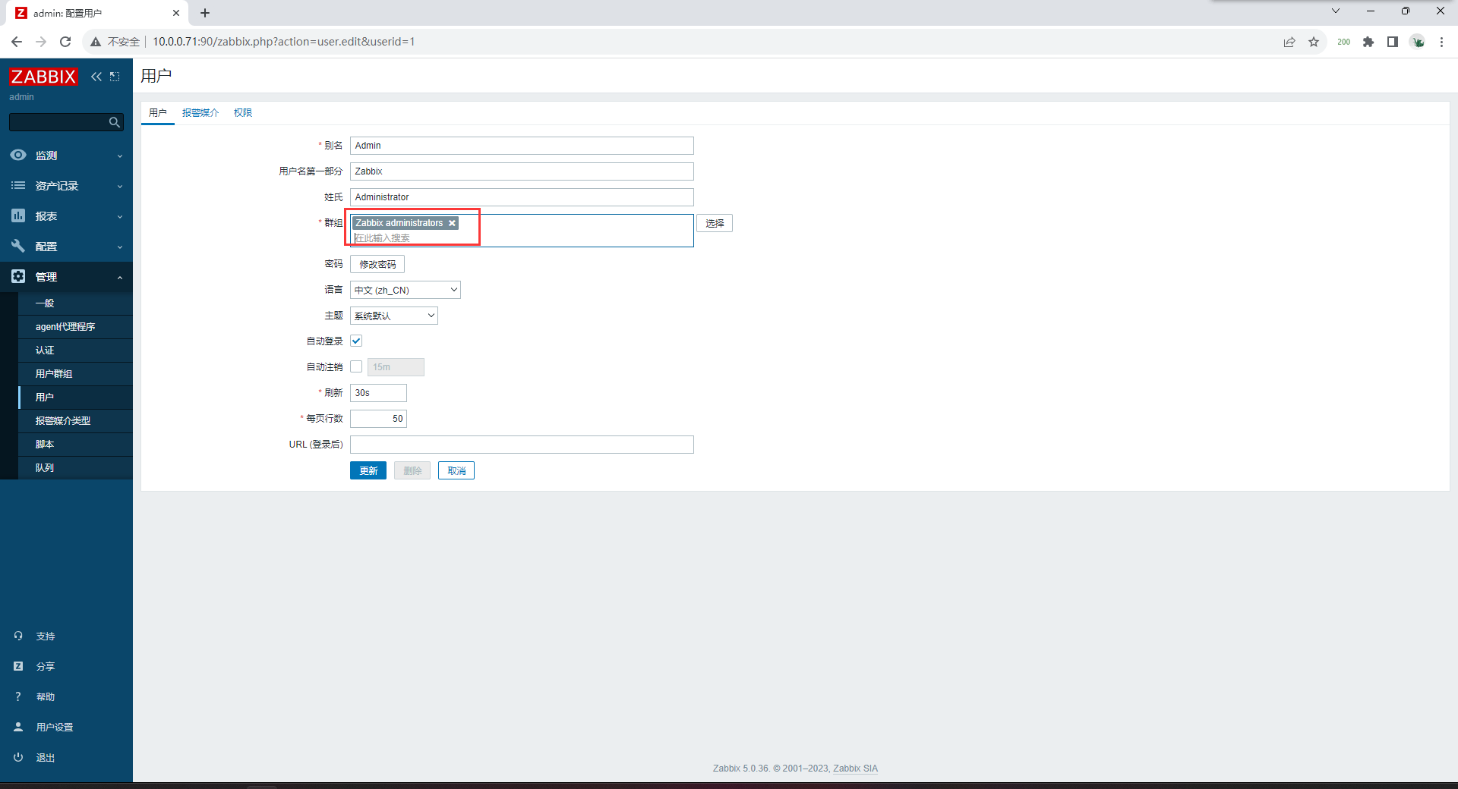Open the 用户设置 user settings icon
Viewport: 1458px width, 789px height.
18,727
